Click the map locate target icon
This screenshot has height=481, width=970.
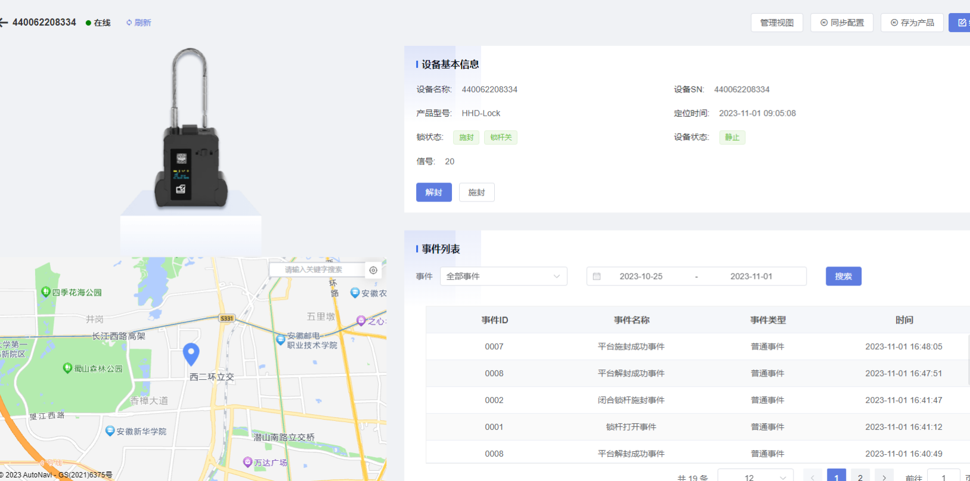tap(373, 270)
